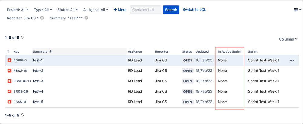The height and width of the screenshot is (124, 303).
Task: Open issue key RSSM-8
Action: point(20,102)
